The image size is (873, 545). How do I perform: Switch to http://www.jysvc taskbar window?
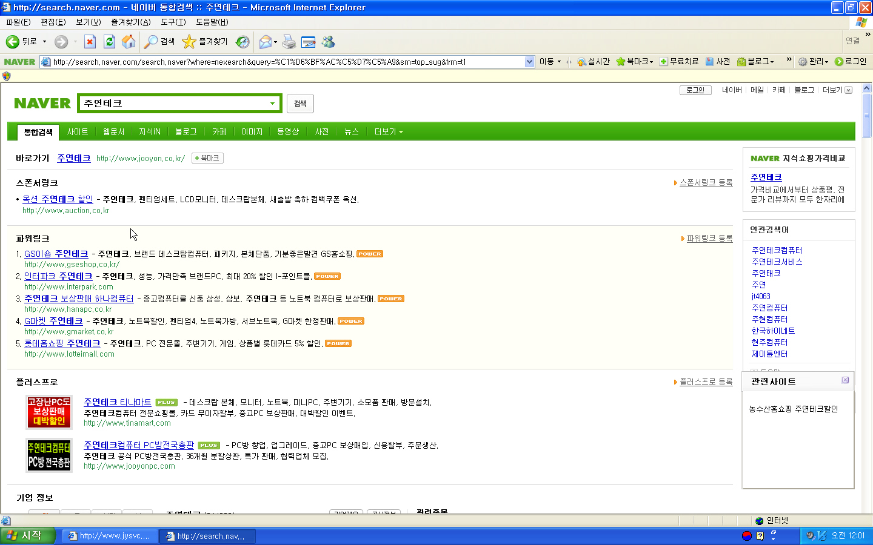point(109,536)
